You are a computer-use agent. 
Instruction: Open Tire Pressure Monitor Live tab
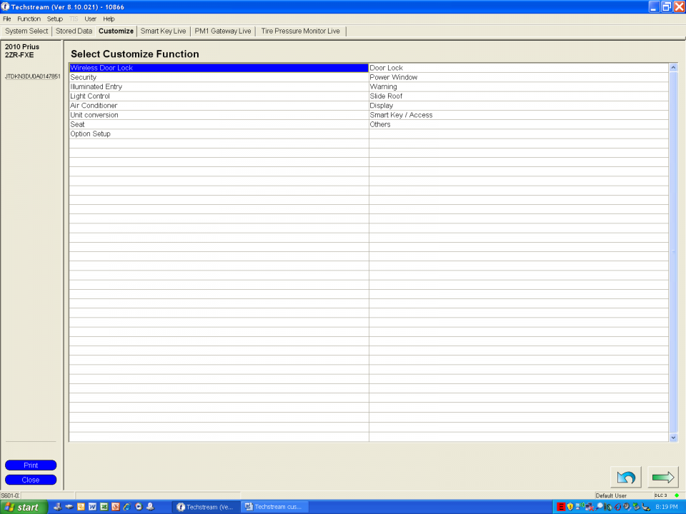300,31
